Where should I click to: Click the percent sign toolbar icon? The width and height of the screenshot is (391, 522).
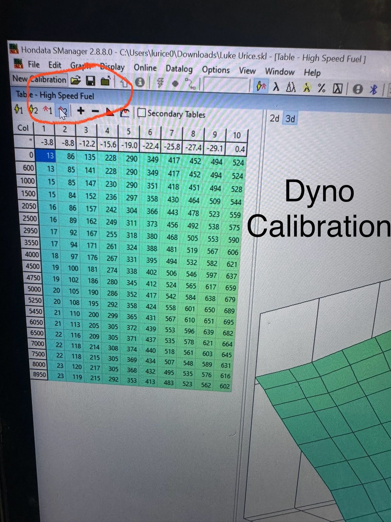(x=321, y=88)
